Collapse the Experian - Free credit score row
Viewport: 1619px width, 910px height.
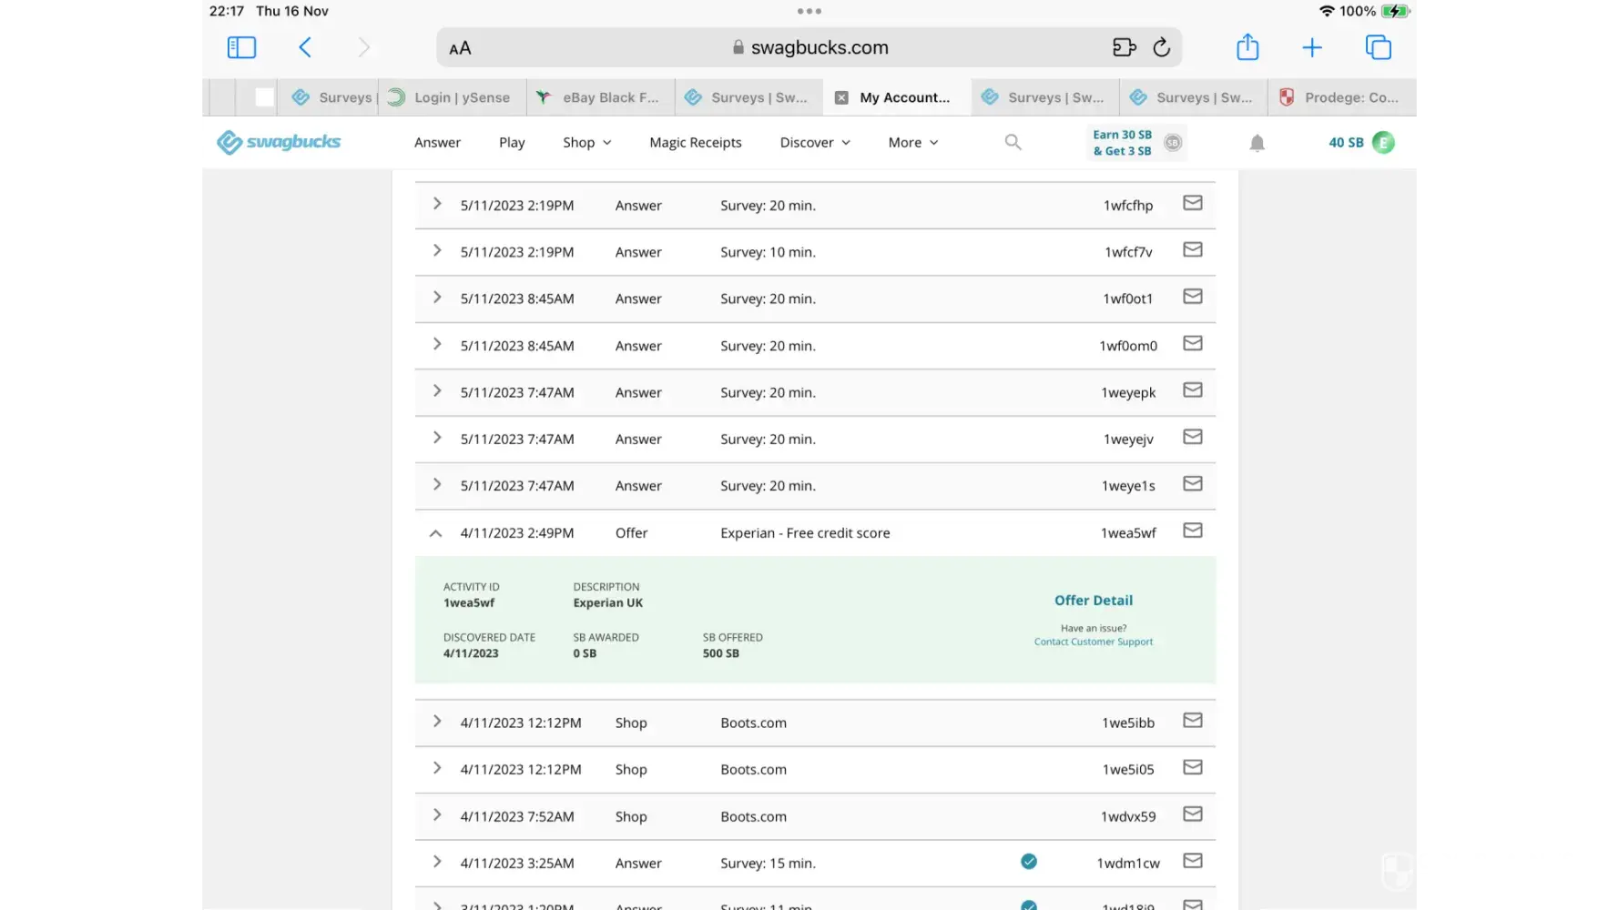point(436,533)
